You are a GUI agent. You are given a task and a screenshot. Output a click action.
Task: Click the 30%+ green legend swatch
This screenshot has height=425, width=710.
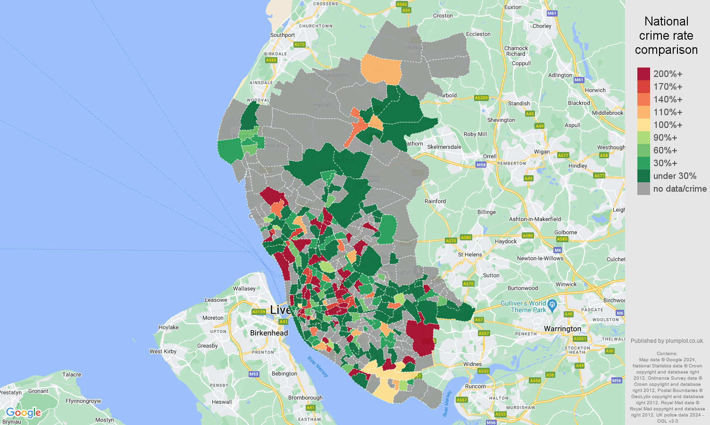coord(643,163)
